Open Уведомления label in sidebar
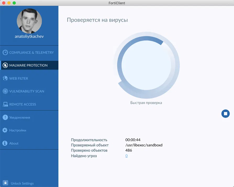234x187 pixels. pyautogui.click(x=20, y=118)
